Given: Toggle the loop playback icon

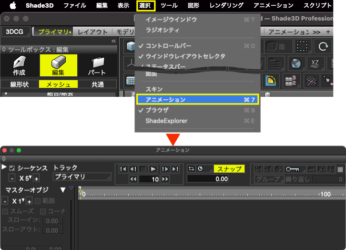Looking at the screenshot, I should pyautogui.click(x=191, y=169).
